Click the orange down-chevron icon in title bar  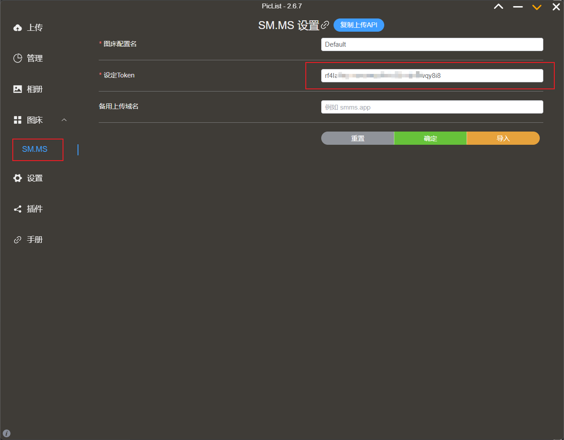click(x=537, y=7)
